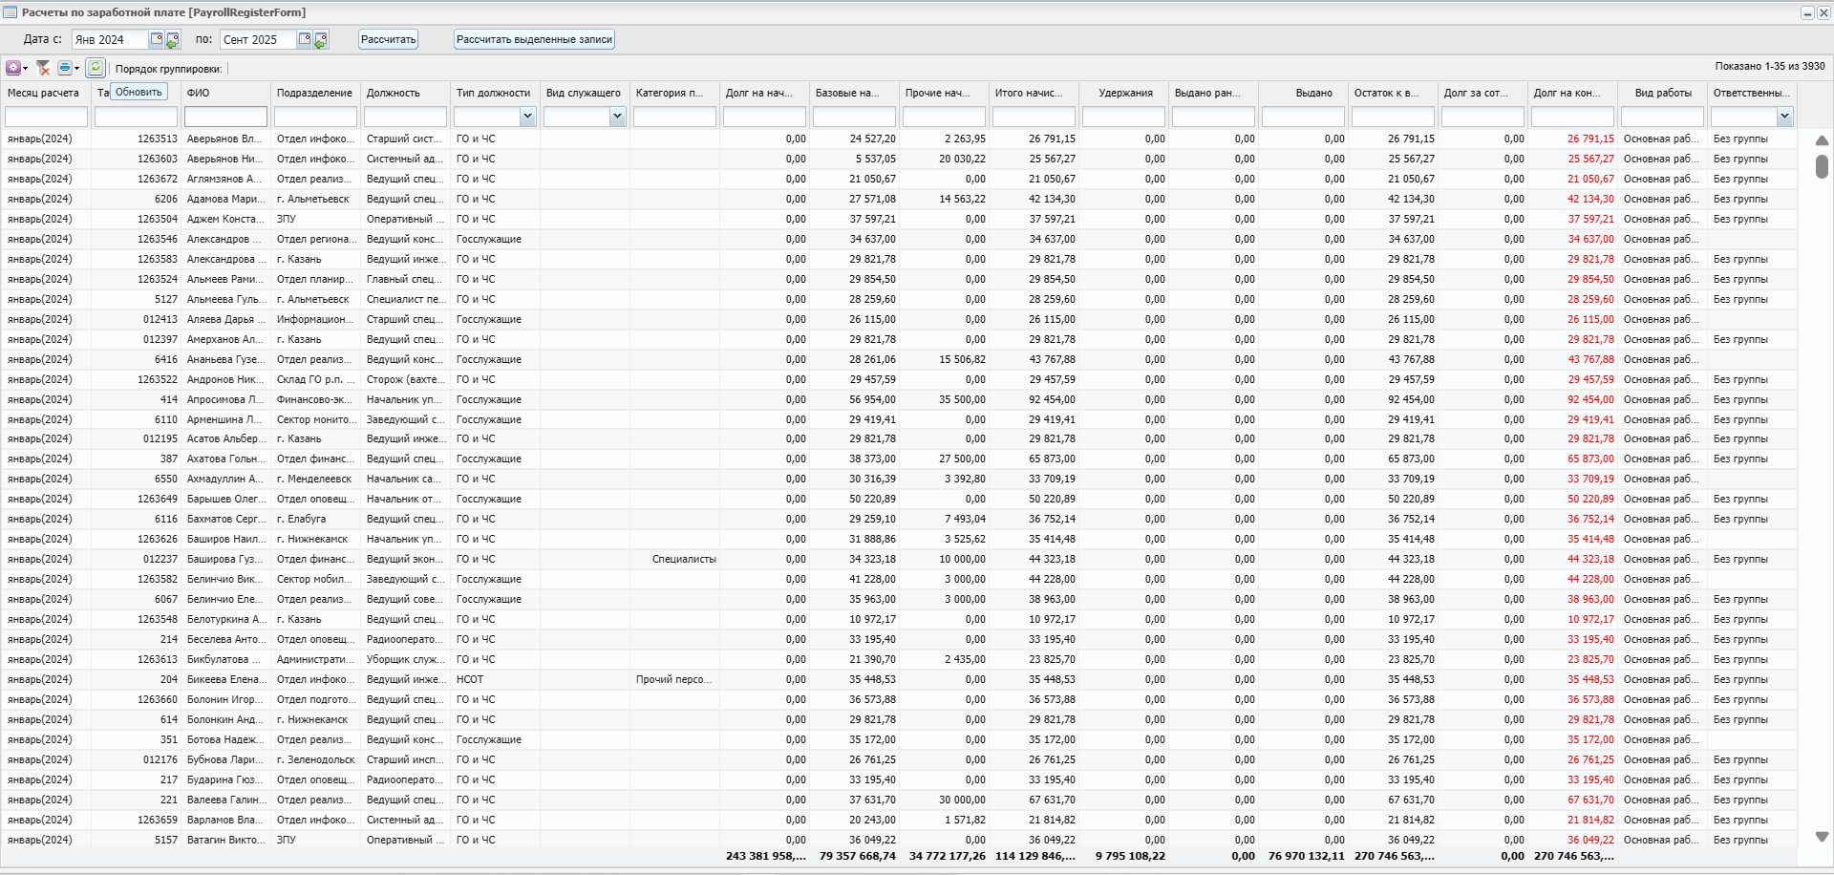Focus the Подразделение filter field
The image size is (1834, 875).
(315, 117)
